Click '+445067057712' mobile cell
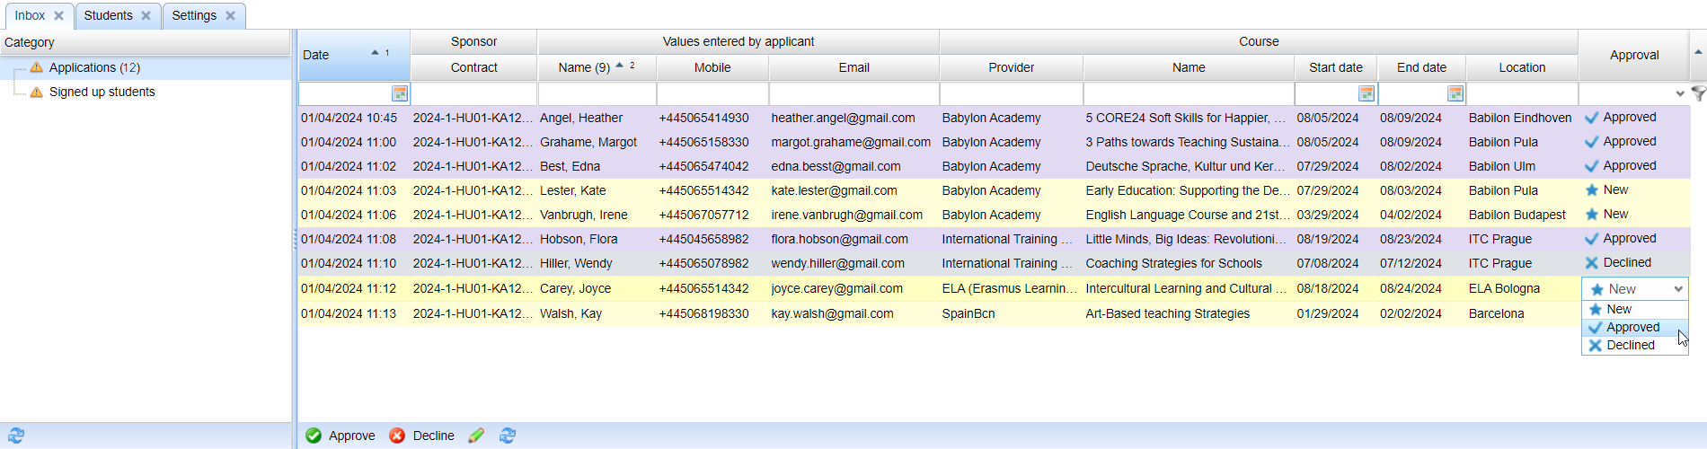Screen dimensions: 1707x449 (703, 215)
